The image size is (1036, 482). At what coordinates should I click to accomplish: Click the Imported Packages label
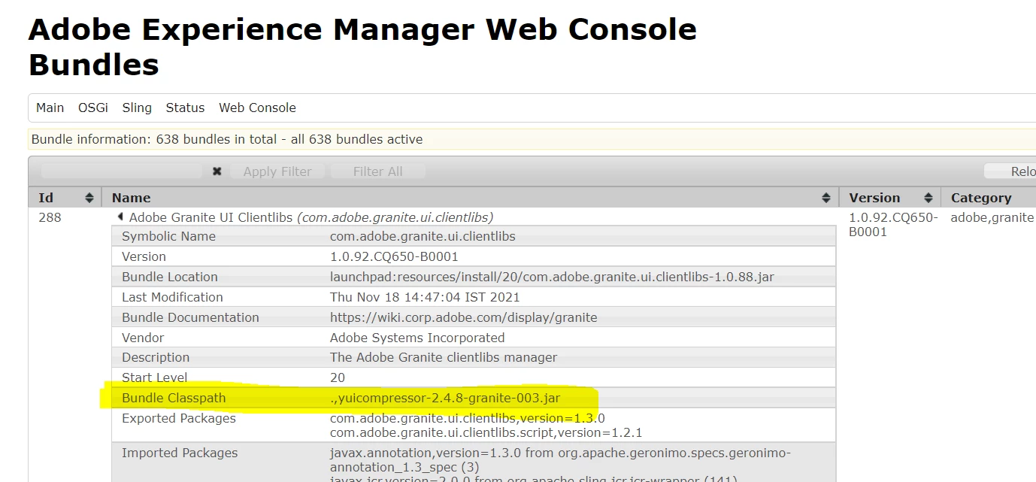[x=180, y=453]
